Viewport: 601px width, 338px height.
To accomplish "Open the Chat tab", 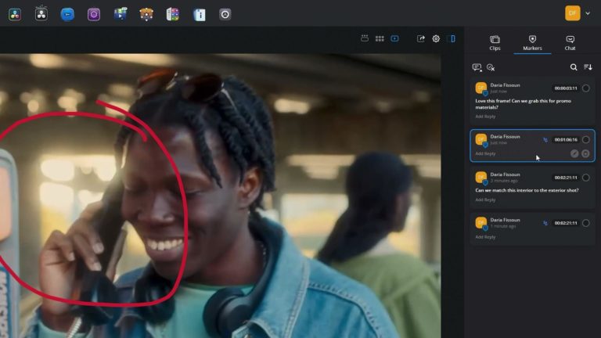I will [570, 43].
